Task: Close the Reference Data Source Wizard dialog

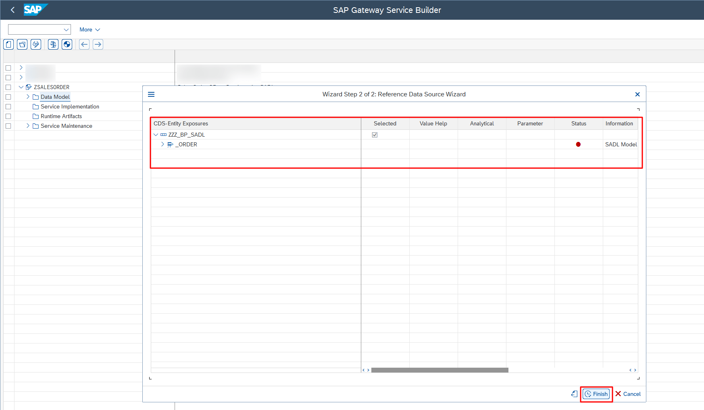Action: point(637,94)
